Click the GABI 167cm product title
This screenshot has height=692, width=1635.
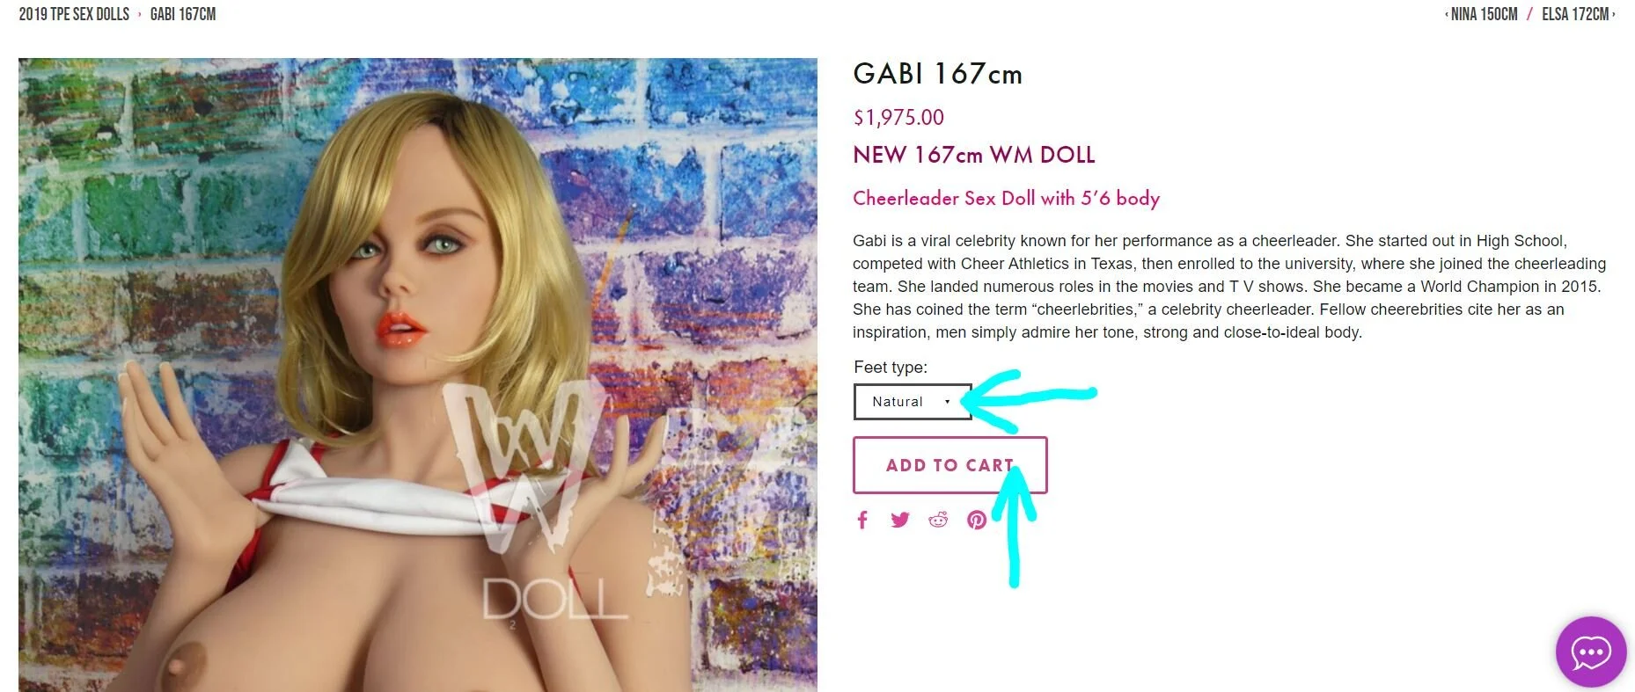(937, 74)
